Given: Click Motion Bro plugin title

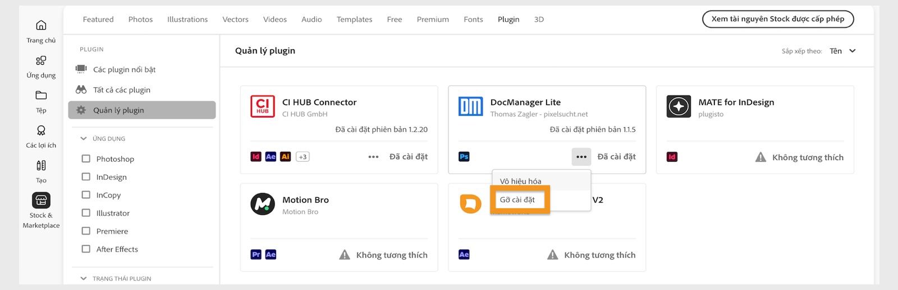Looking at the screenshot, I should point(305,200).
